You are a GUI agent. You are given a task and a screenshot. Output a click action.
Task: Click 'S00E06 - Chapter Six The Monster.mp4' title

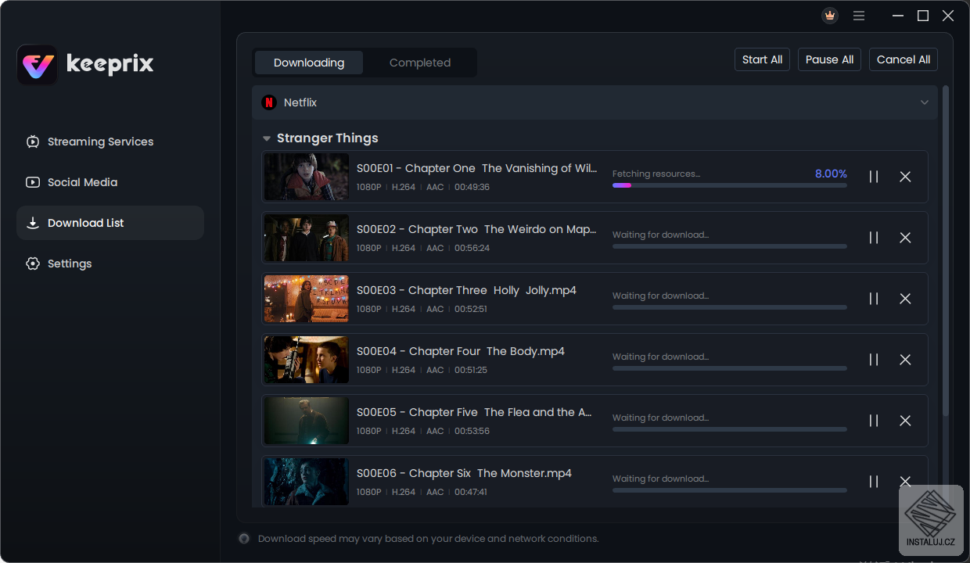coord(464,473)
